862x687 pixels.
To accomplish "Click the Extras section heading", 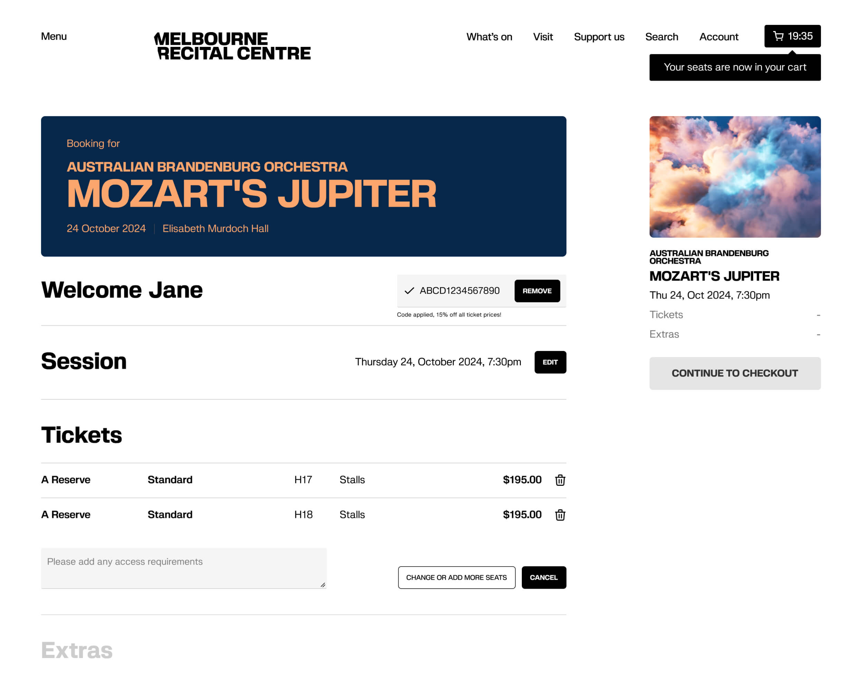I will [77, 650].
